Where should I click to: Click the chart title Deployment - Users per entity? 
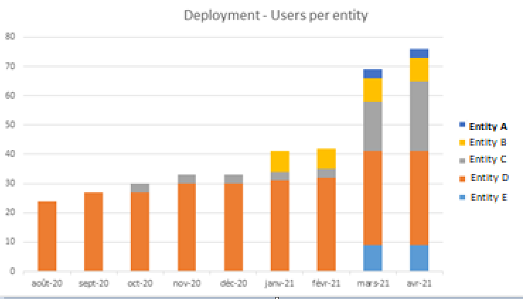pyautogui.click(x=276, y=16)
